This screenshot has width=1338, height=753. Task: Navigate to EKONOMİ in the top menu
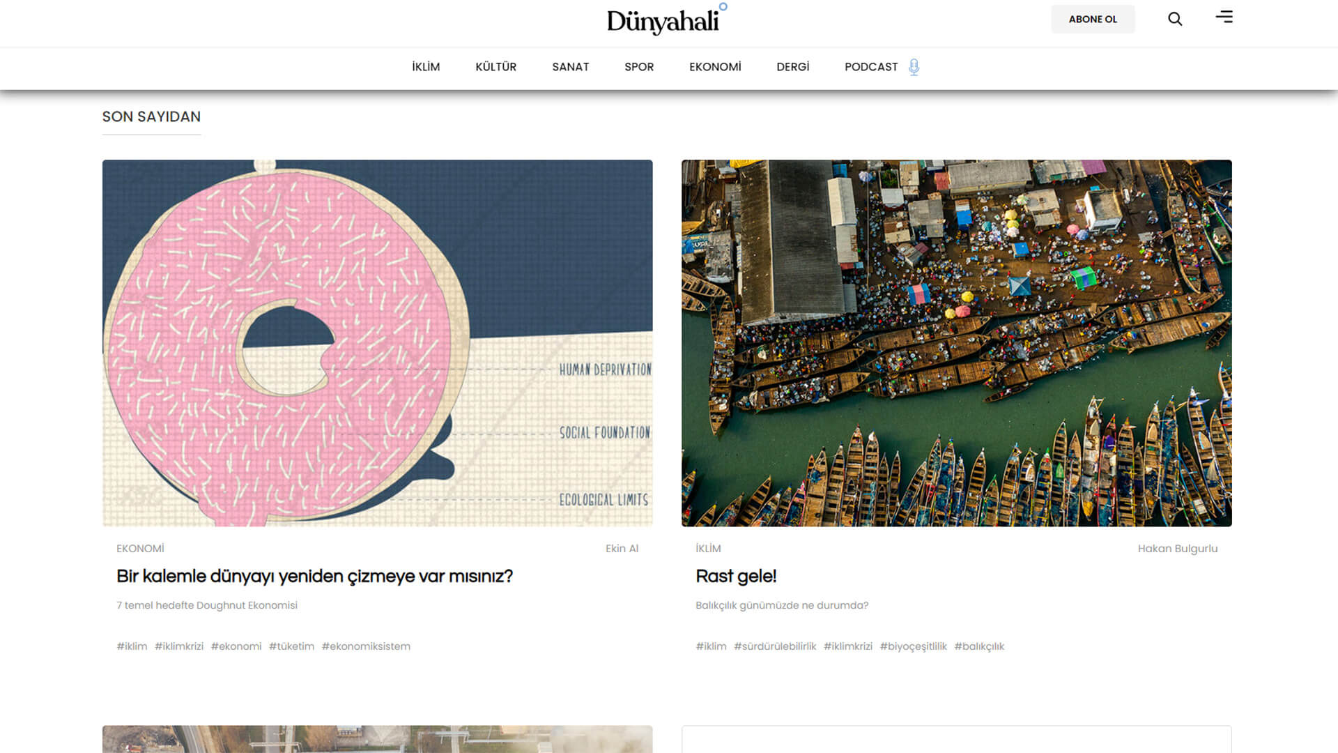pyautogui.click(x=715, y=67)
